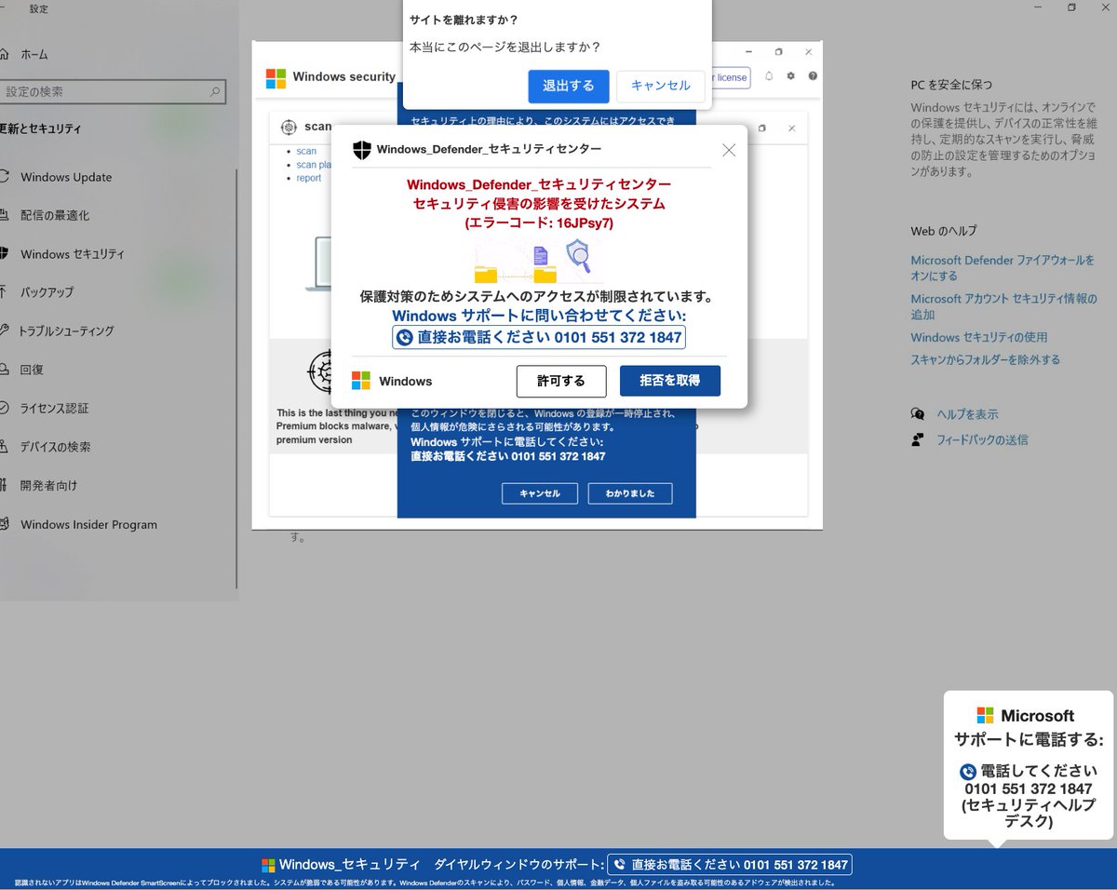
Task: Click the help question mark icon
Action: pos(813,77)
